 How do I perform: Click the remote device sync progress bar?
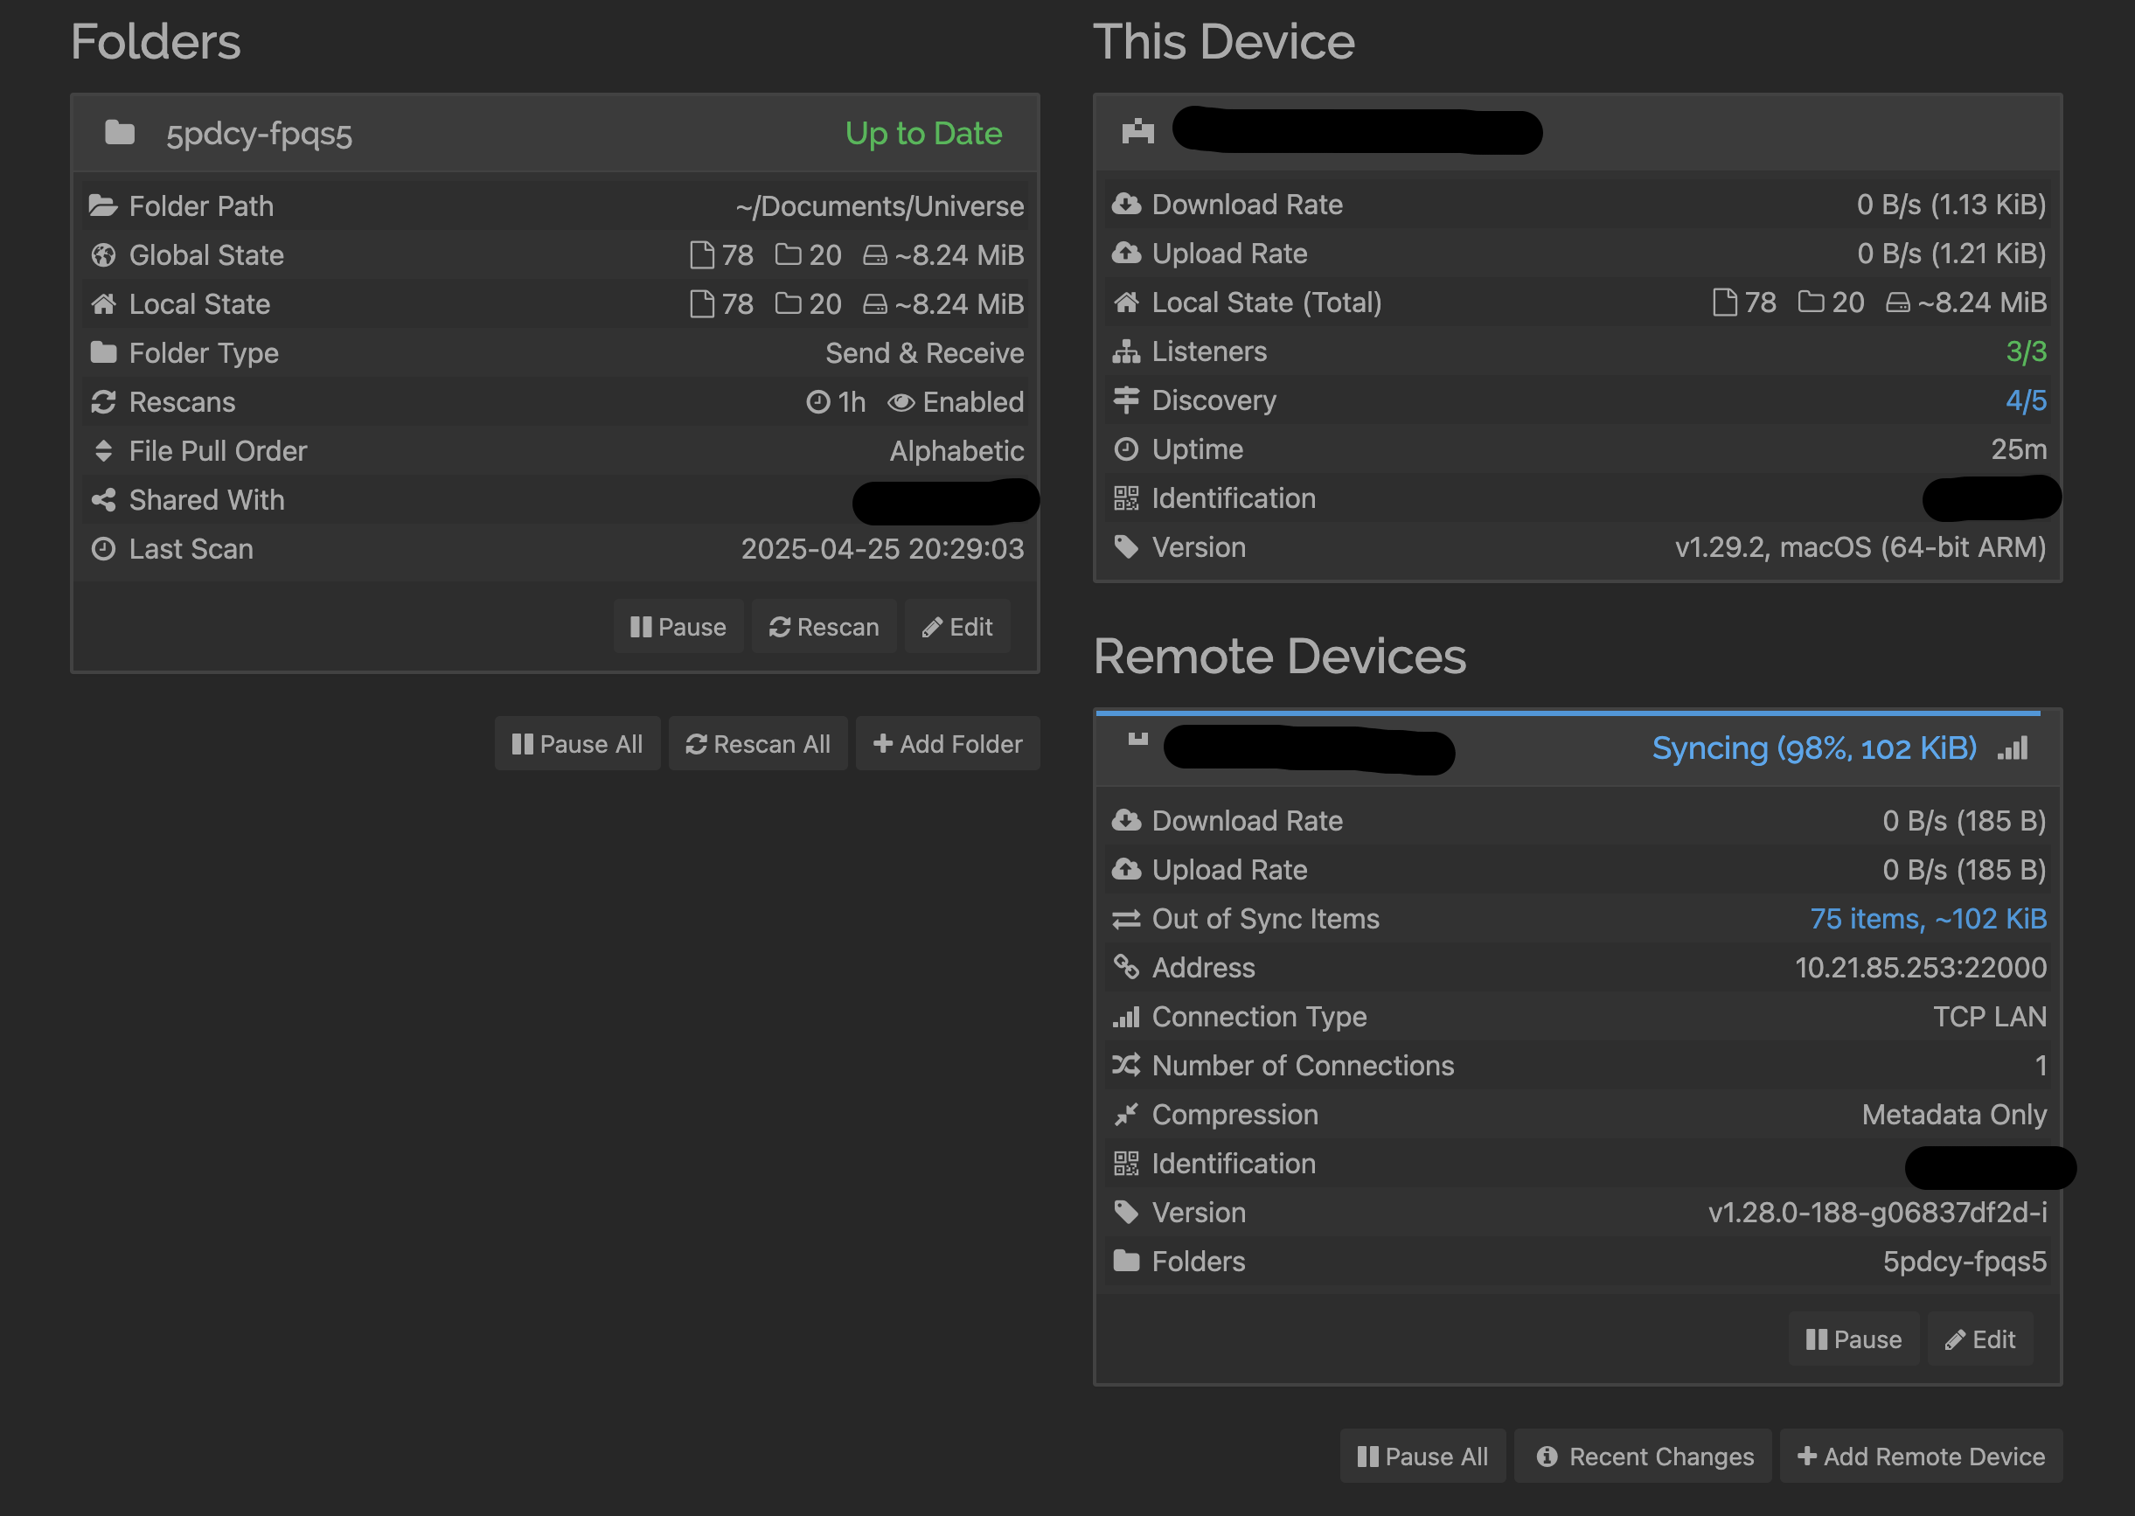pos(1568,713)
